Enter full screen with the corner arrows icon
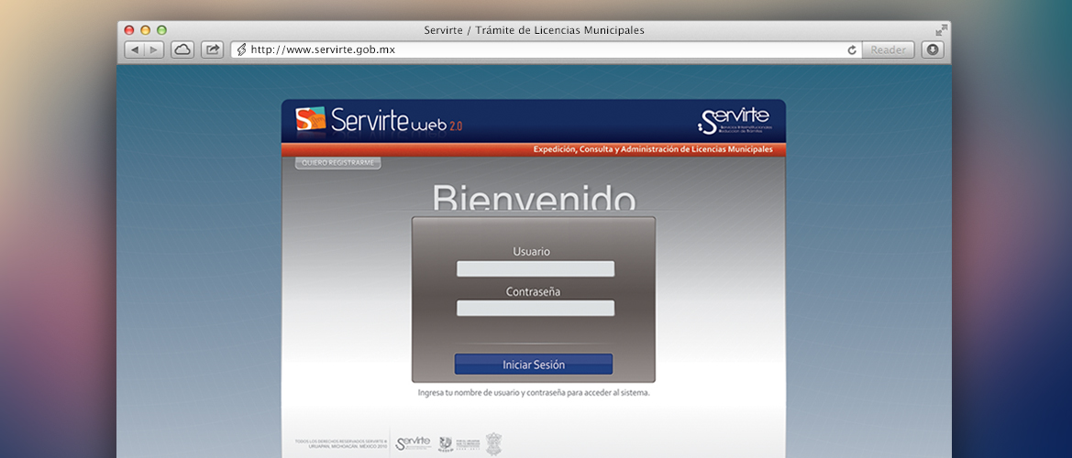Image resolution: width=1072 pixels, height=458 pixels. tap(941, 30)
